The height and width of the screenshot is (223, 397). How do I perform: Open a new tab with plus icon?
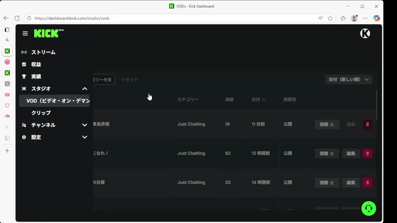coord(7,151)
